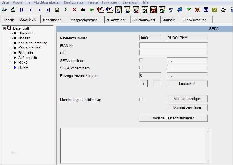Click the green filter funnel icon
This screenshot has width=233, height=165.
(188, 10)
